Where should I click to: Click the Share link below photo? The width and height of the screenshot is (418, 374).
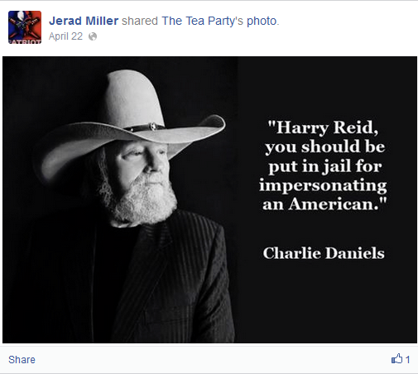22,360
